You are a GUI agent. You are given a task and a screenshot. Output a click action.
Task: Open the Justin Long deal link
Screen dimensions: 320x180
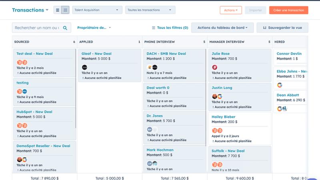tap(222, 88)
